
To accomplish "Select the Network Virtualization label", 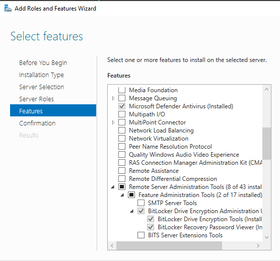I will point(159,139).
